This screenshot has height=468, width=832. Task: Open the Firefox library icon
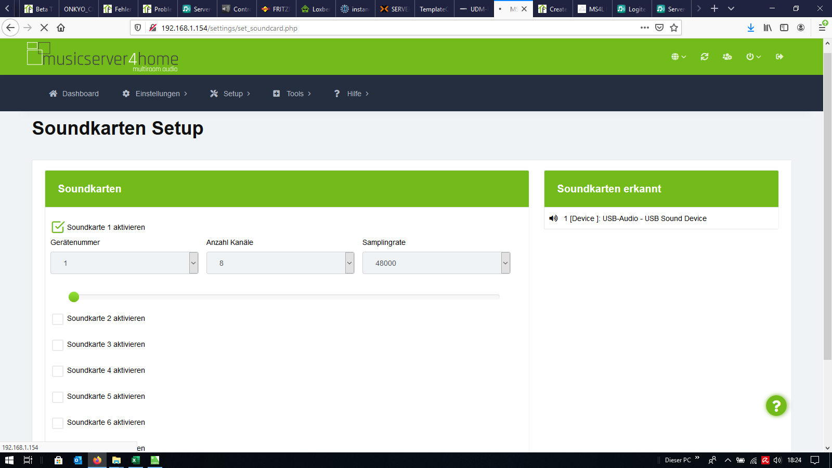768,28
